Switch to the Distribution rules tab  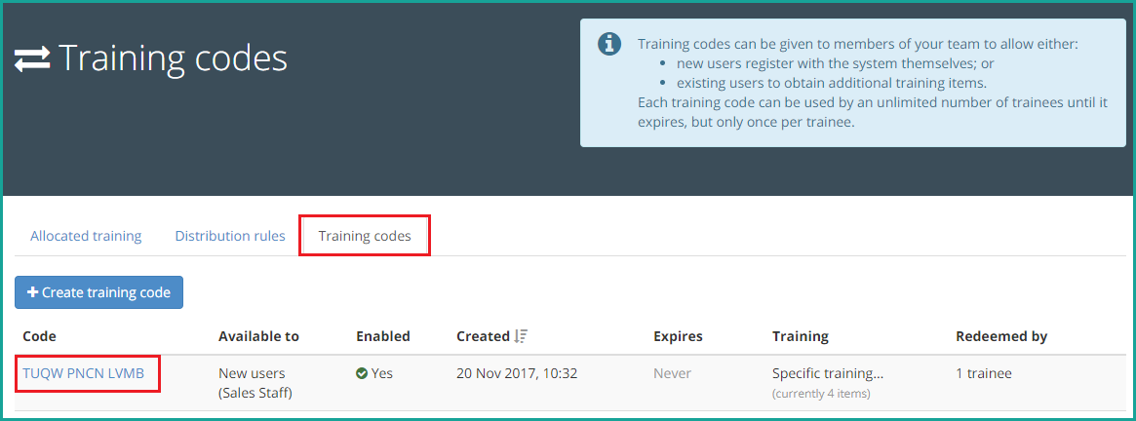click(x=230, y=236)
